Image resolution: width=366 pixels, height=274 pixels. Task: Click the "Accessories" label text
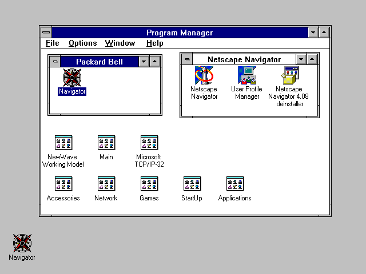click(x=63, y=198)
